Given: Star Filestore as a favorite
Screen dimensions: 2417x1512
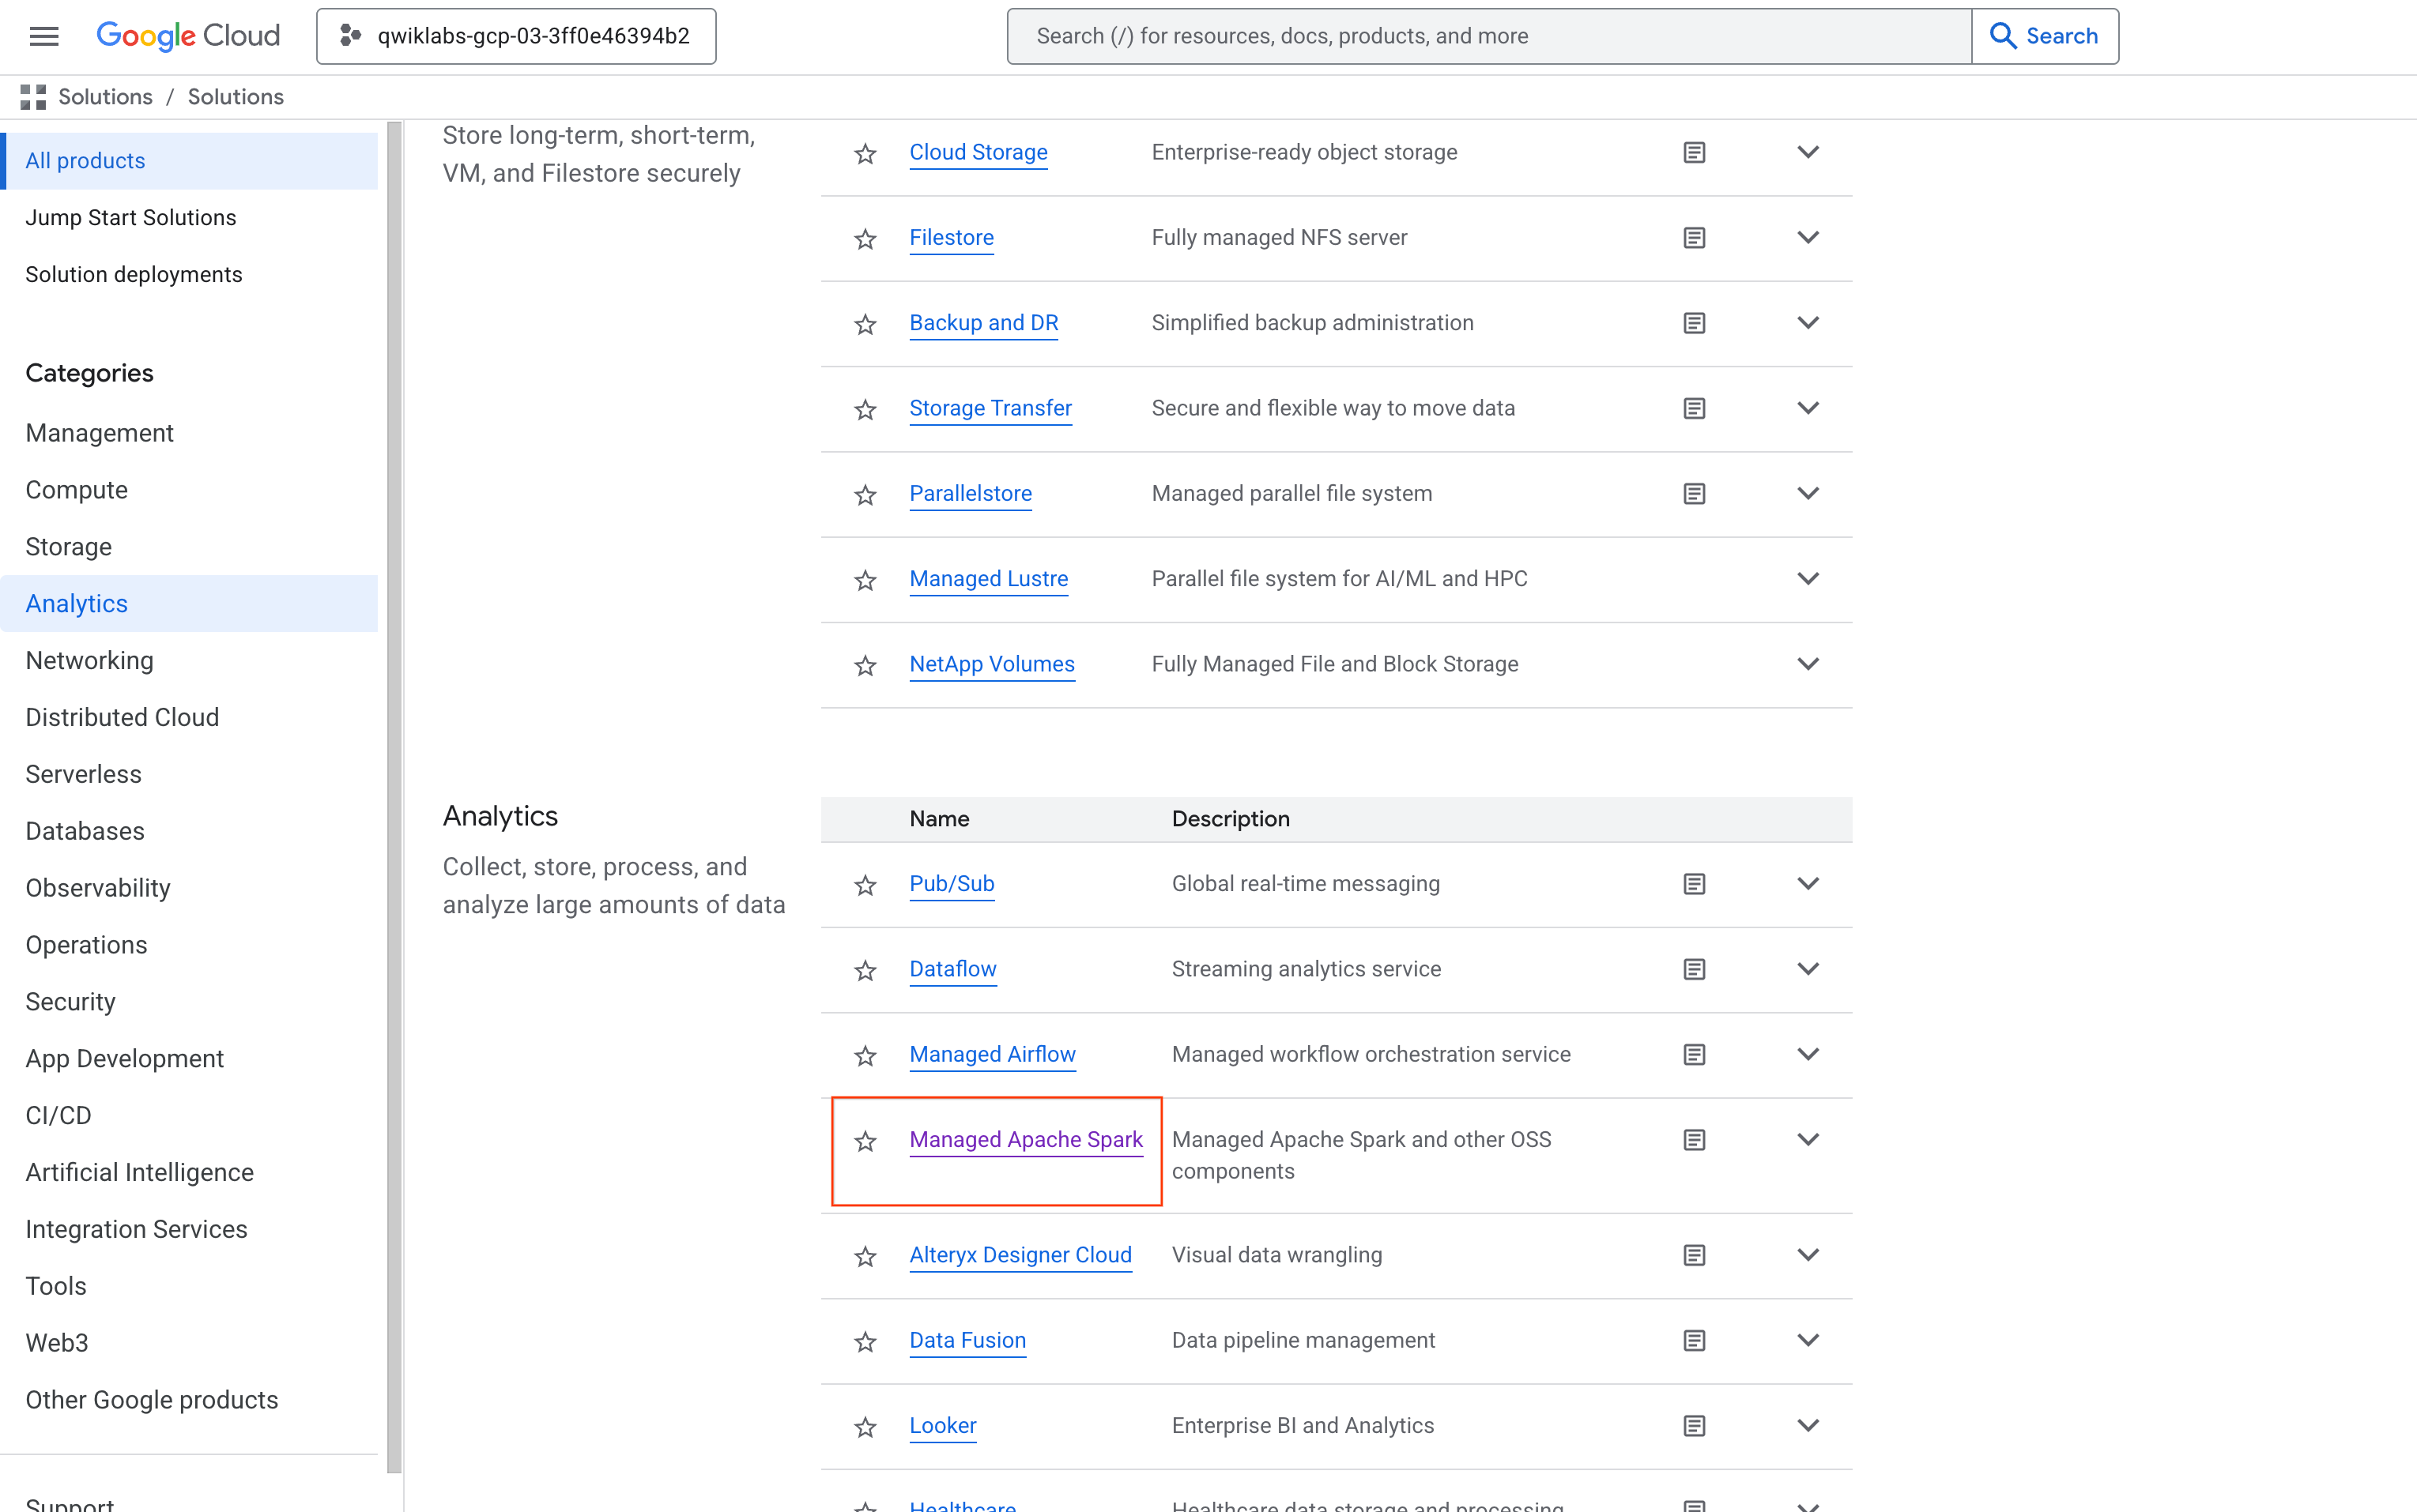Looking at the screenshot, I should 865,238.
